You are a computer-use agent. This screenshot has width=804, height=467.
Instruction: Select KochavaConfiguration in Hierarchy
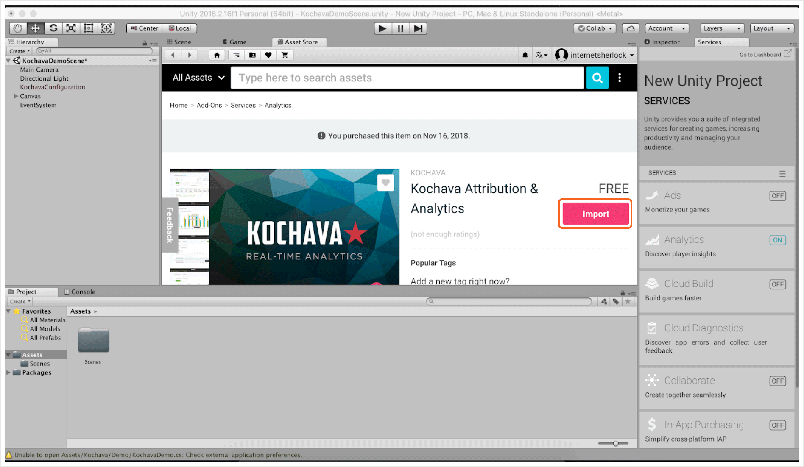(x=53, y=87)
